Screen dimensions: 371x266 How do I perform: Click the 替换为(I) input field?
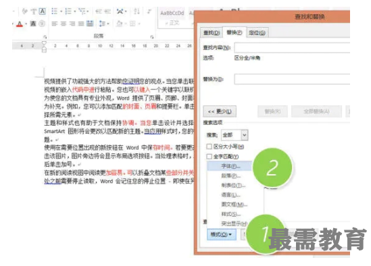point(292,79)
